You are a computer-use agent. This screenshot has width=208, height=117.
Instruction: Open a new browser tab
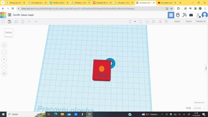click(x=180, y=3)
